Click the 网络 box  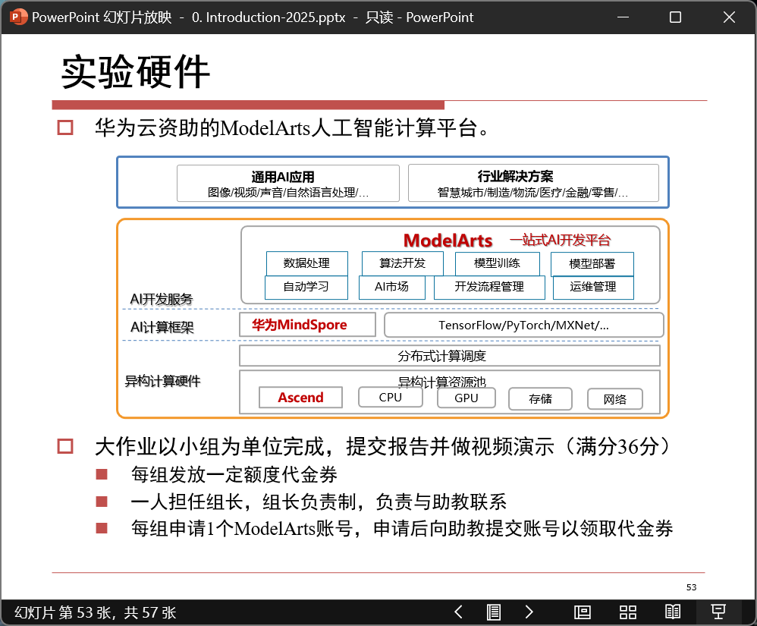[x=615, y=399]
